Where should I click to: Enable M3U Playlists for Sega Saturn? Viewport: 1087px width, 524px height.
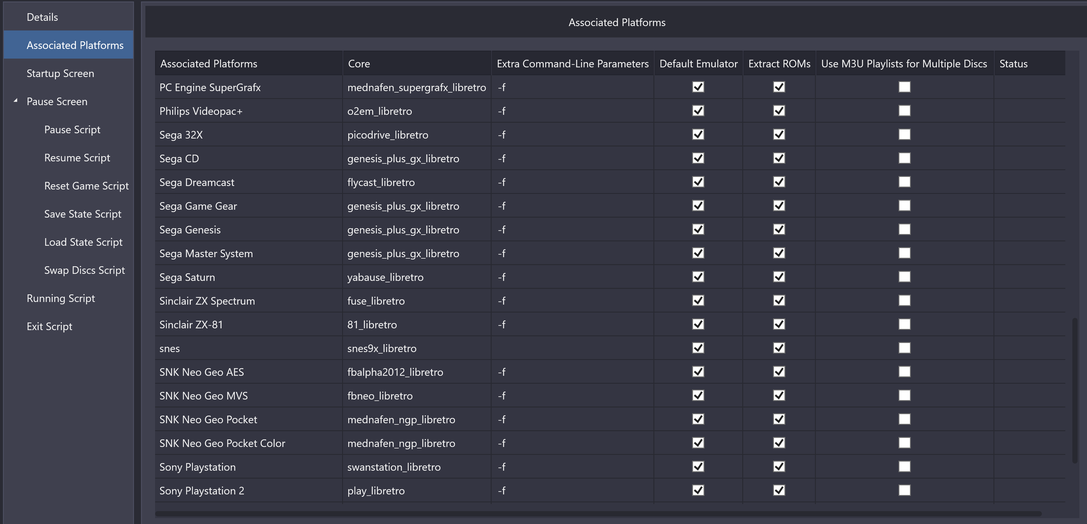(x=904, y=276)
